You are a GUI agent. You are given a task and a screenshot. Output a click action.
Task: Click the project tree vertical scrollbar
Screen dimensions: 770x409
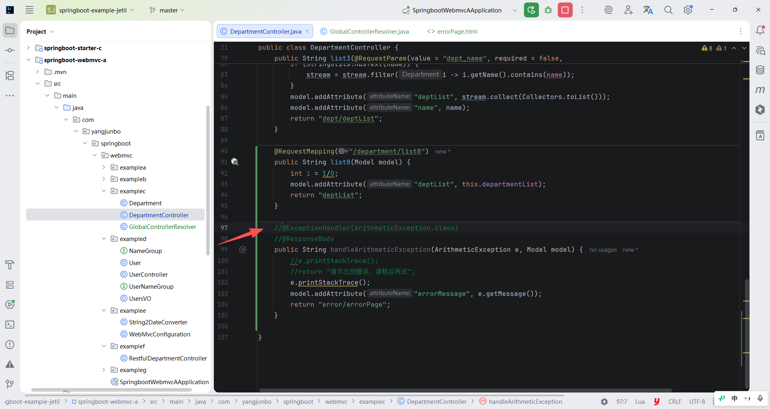(x=208, y=180)
